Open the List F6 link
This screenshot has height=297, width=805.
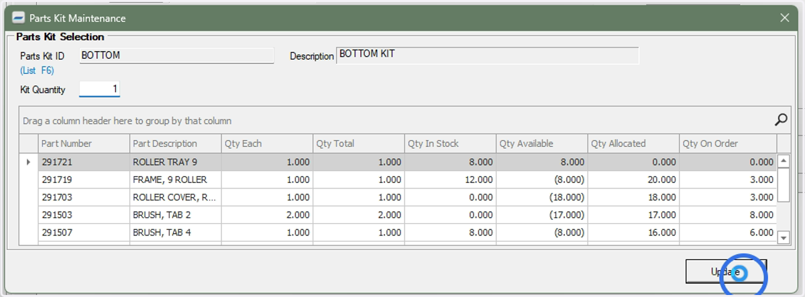pyautogui.click(x=37, y=70)
